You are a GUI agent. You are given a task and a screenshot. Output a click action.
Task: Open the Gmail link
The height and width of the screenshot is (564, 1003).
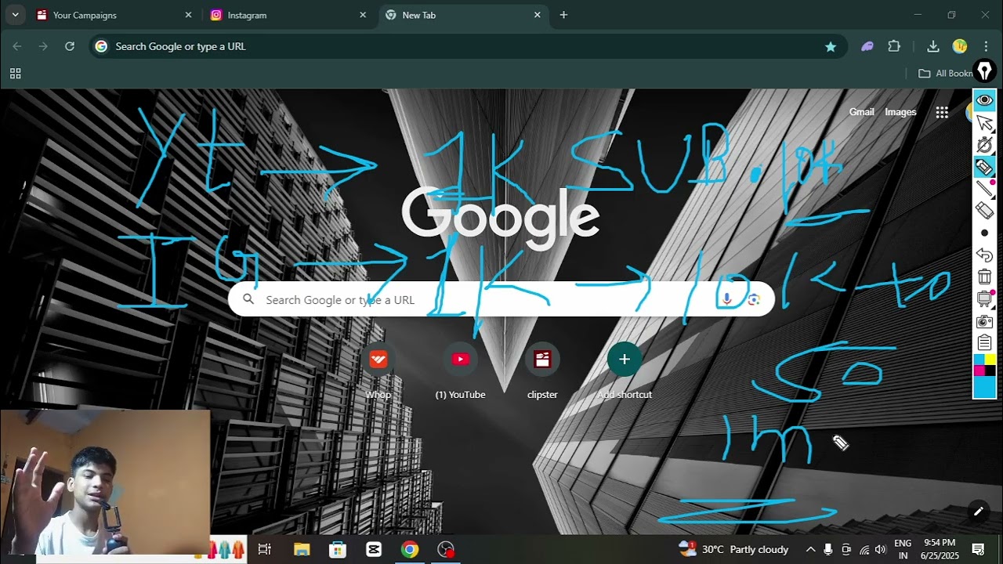coord(861,112)
